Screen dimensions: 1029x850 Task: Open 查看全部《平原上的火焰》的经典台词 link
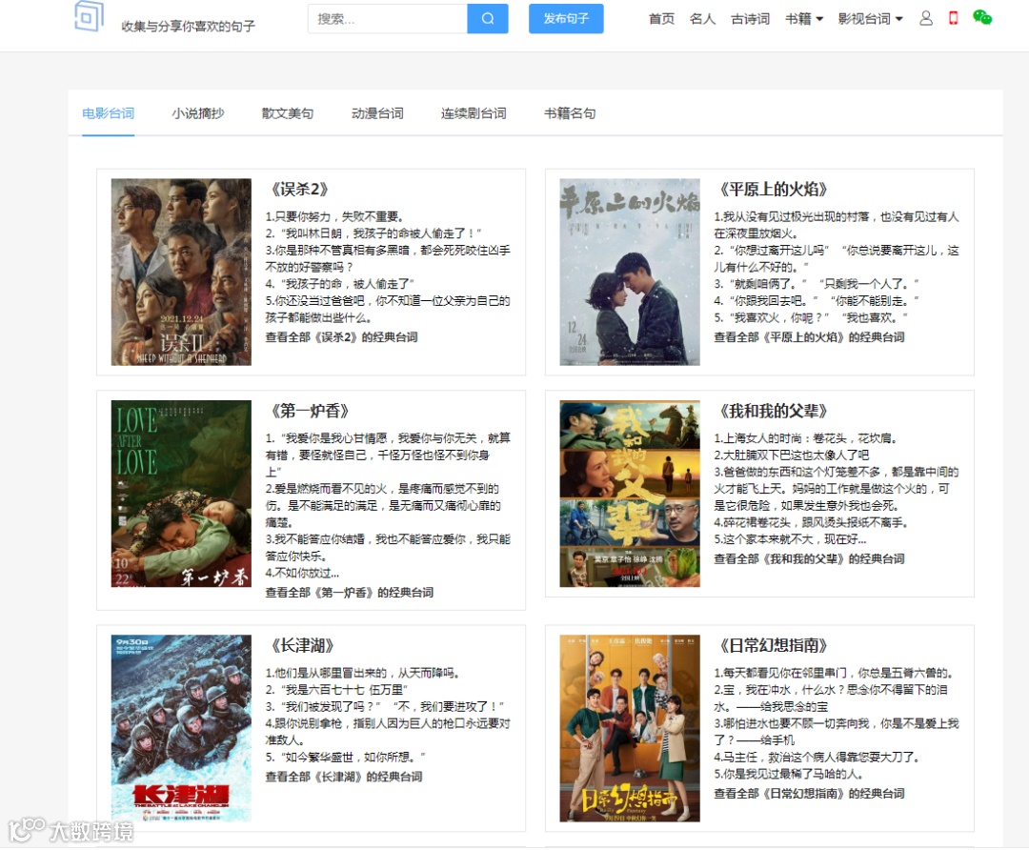pos(809,337)
